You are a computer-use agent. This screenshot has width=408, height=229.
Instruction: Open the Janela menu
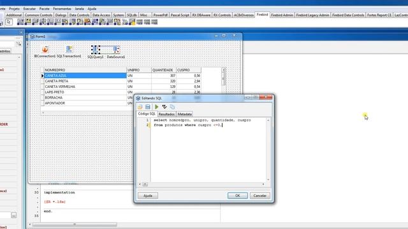(79, 8)
